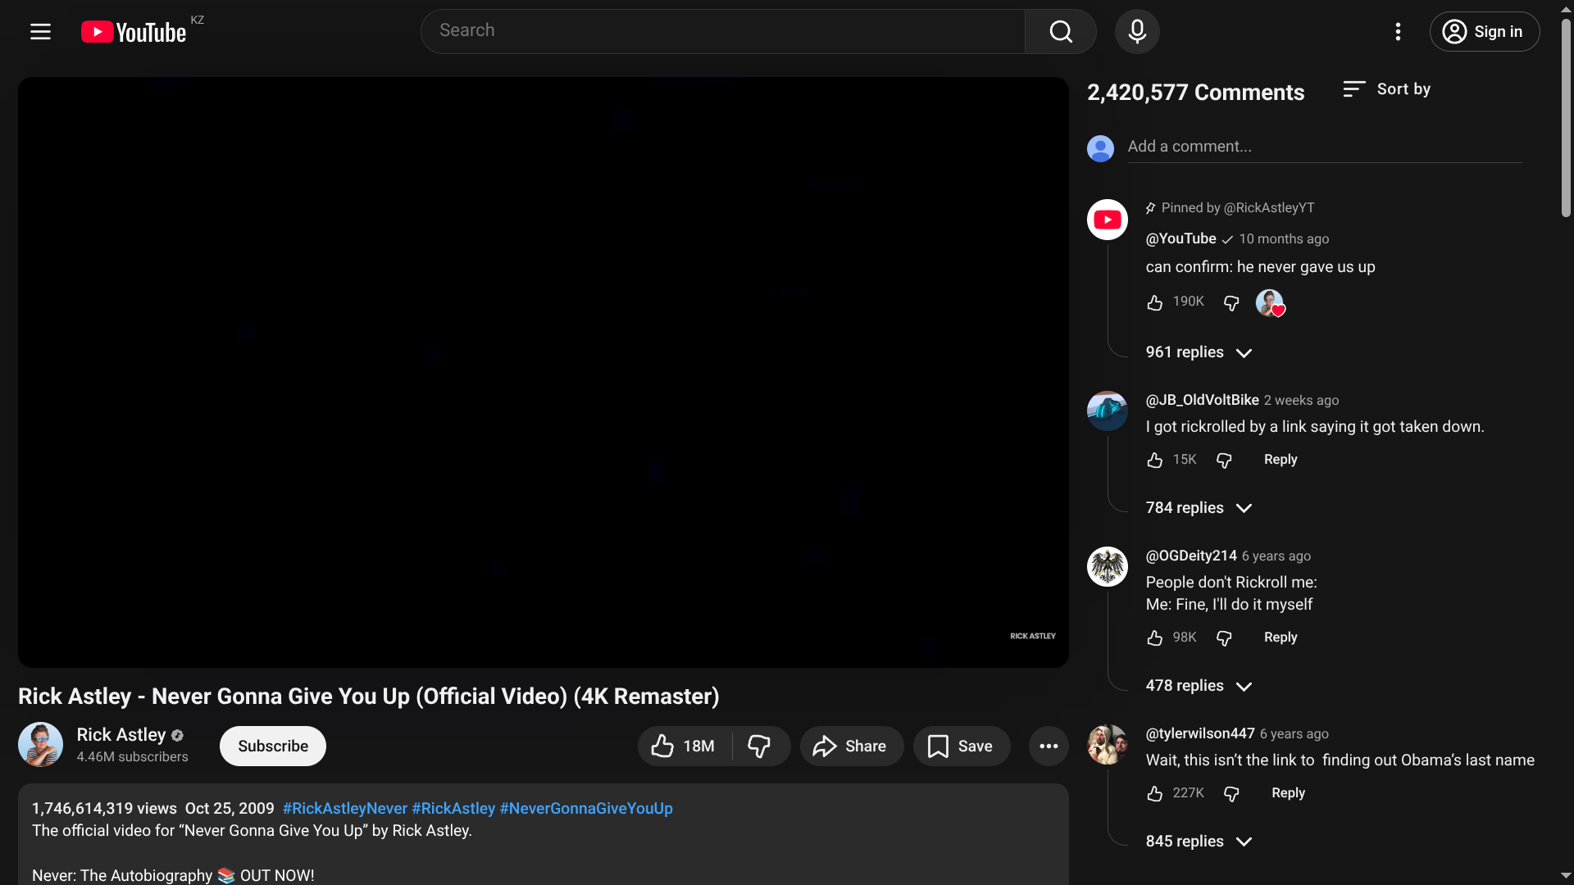Image resolution: width=1574 pixels, height=885 pixels.
Task: Click Sign in button
Action: [x=1484, y=32]
